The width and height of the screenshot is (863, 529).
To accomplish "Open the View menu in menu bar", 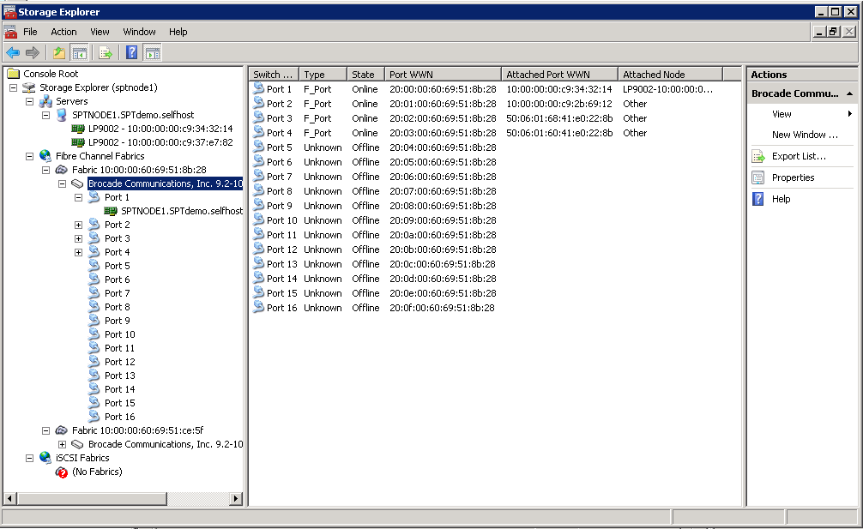I will click(100, 32).
